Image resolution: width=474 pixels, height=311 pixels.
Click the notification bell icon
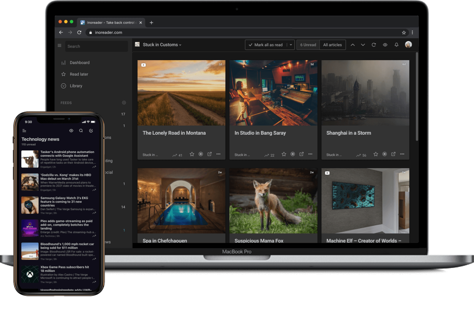pos(396,45)
